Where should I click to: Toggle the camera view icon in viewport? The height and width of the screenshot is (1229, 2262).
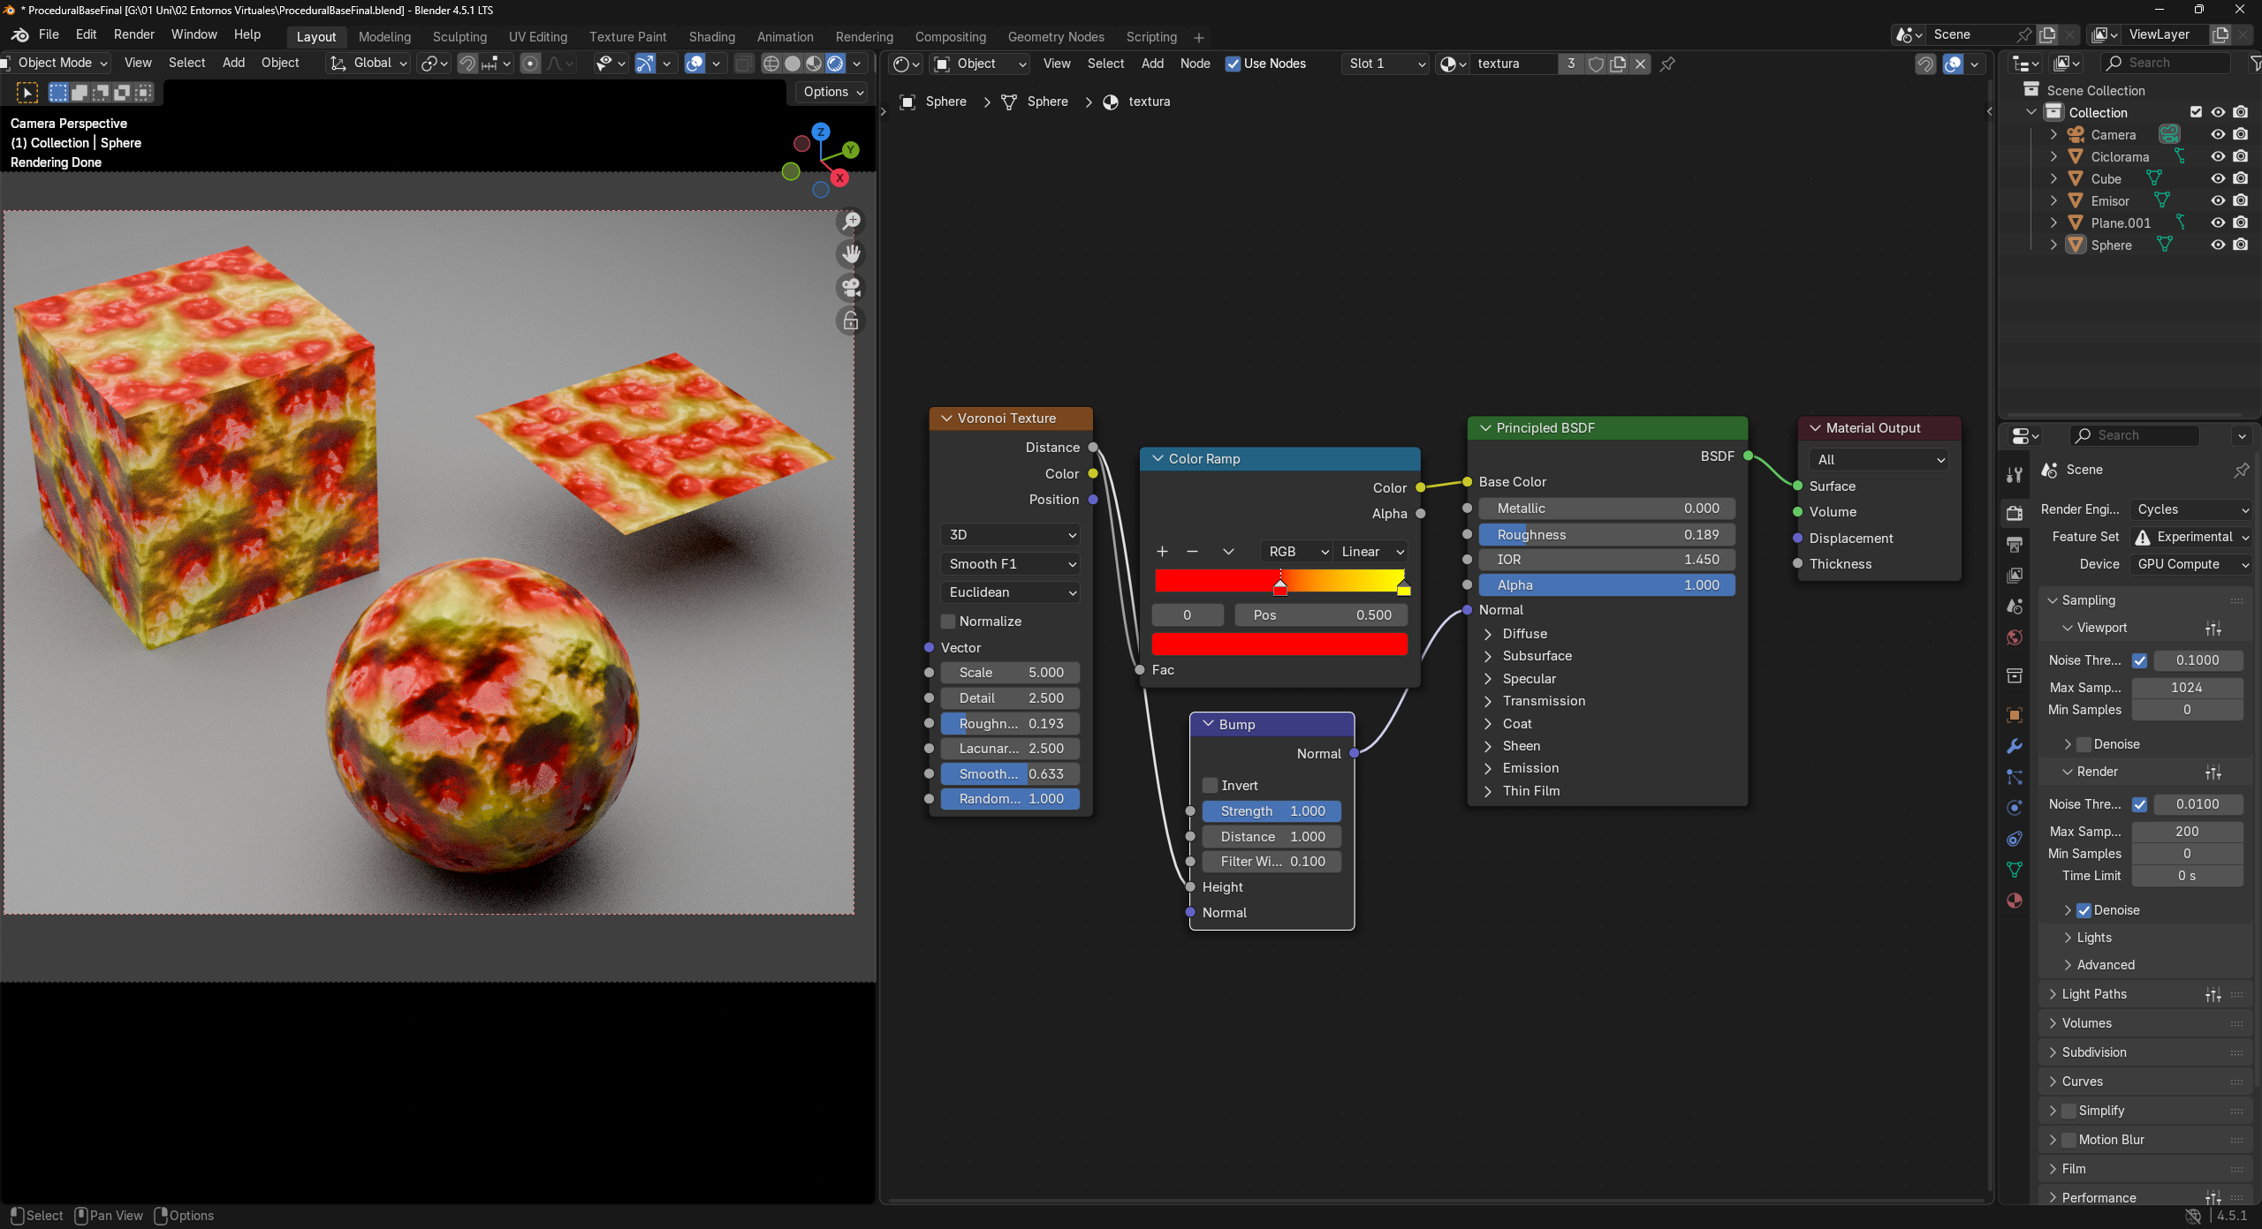851,288
